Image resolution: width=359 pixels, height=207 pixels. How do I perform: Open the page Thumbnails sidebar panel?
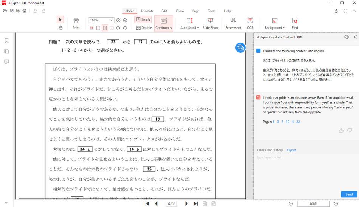[x=7, y=51]
